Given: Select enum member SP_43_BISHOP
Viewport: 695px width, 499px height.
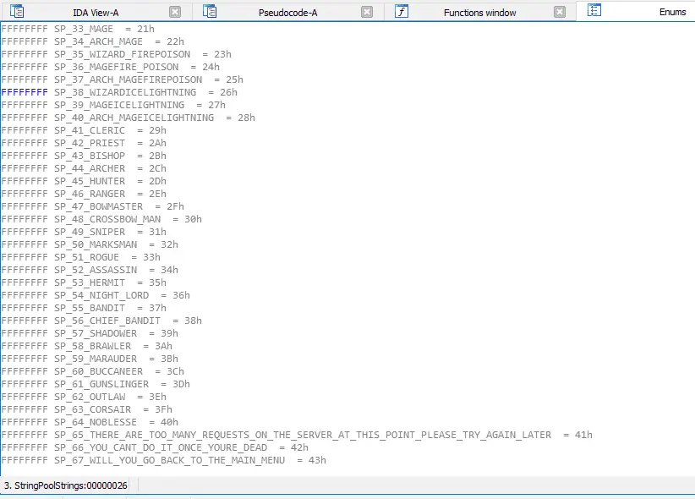Looking at the screenshot, I should point(90,156).
